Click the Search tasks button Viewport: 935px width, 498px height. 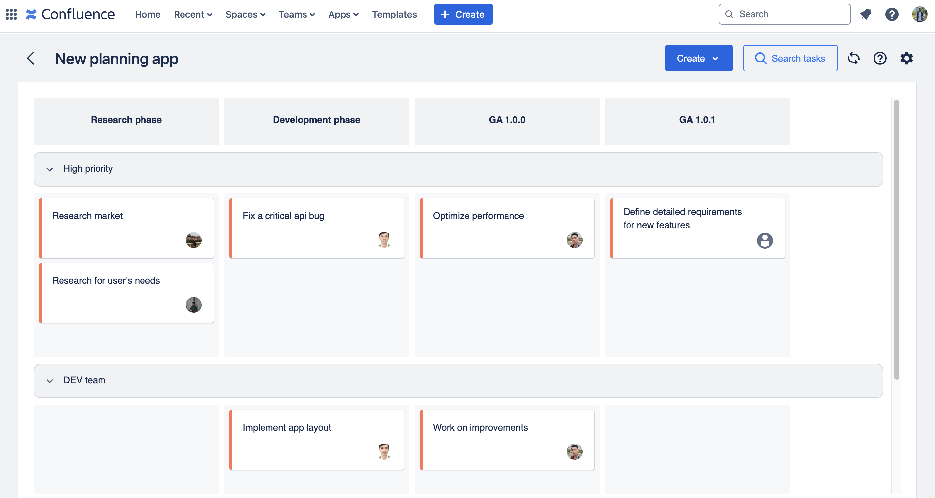coord(790,58)
